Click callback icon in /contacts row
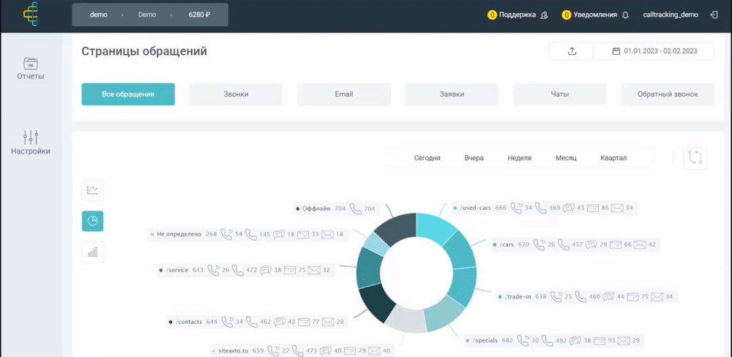Image resolution: width=732 pixels, height=357 pixels. click(228, 322)
